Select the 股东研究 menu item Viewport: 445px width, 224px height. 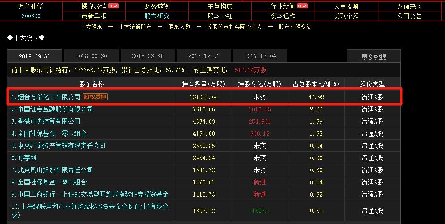(x=157, y=16)
